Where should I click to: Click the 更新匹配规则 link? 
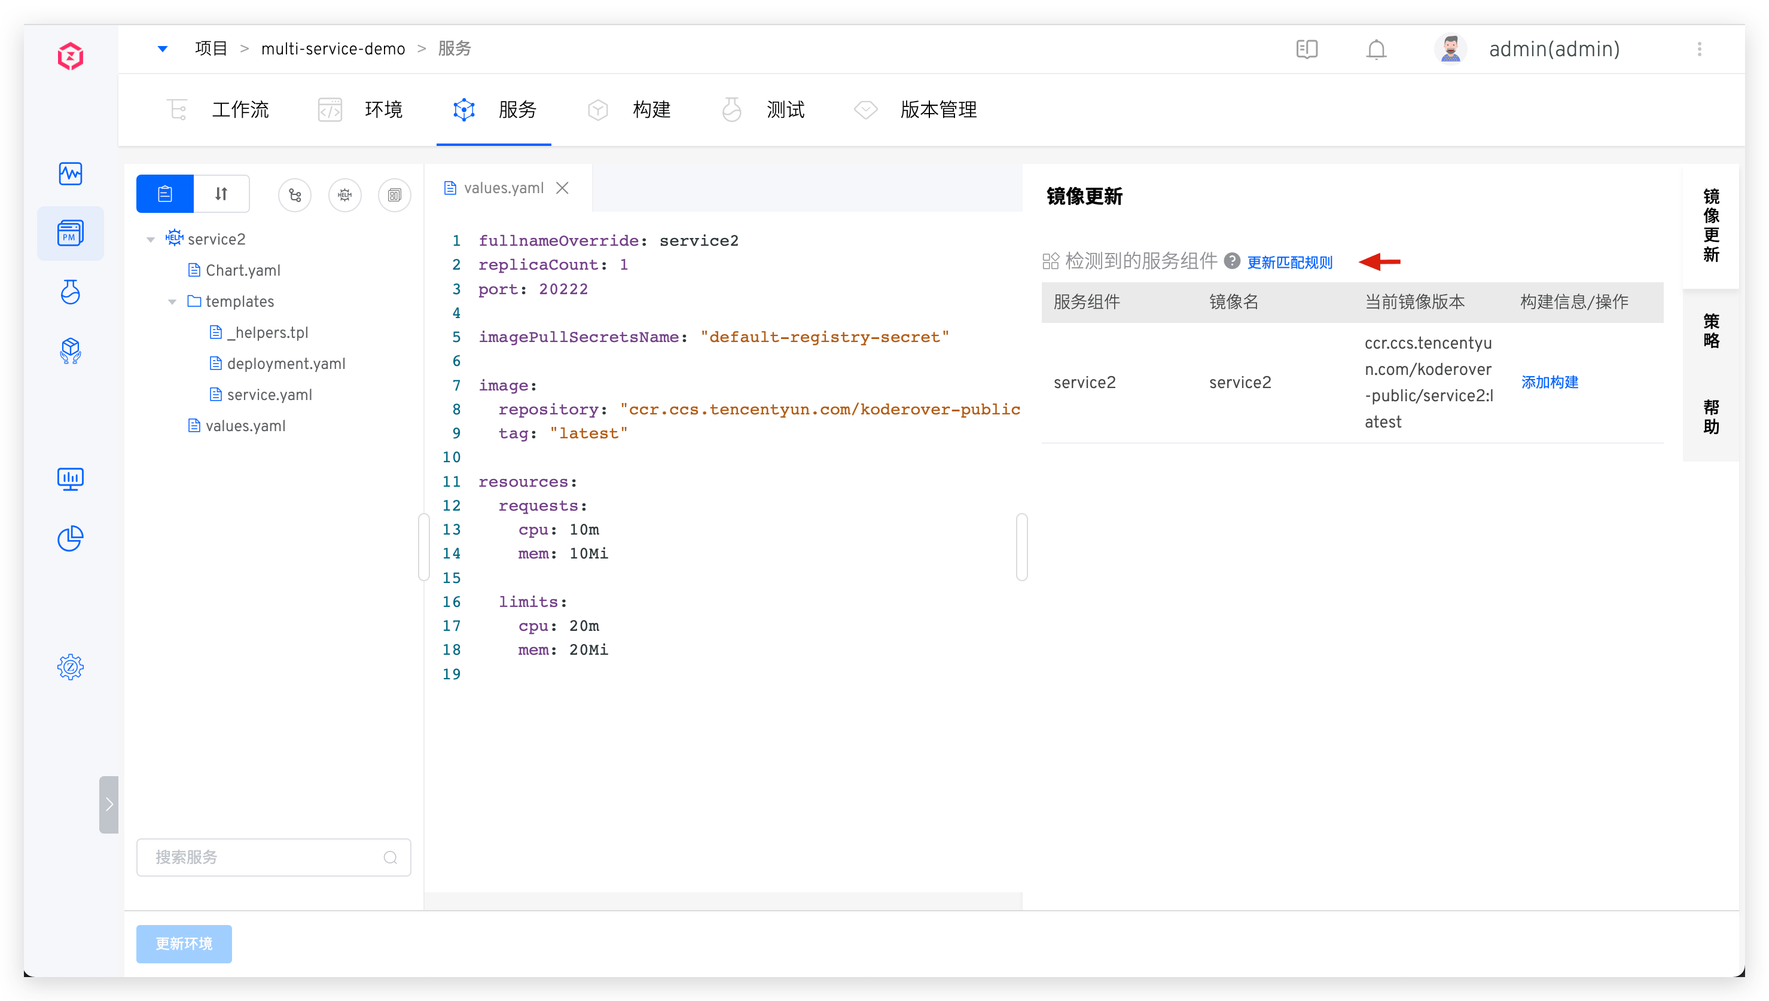coord(1290,263)
